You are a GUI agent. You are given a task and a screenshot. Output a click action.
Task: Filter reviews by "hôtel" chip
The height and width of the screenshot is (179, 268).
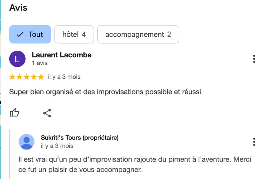(x=74, y=34)
